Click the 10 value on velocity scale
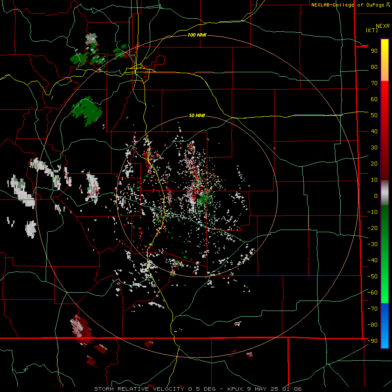 pos(374,180)
